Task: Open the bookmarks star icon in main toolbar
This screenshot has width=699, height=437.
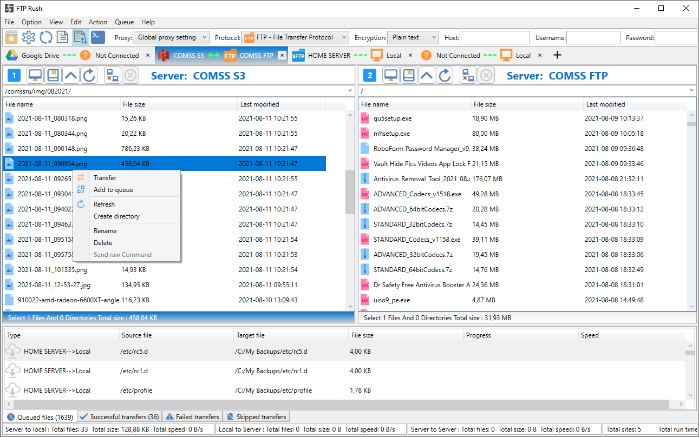Action: 11,37
